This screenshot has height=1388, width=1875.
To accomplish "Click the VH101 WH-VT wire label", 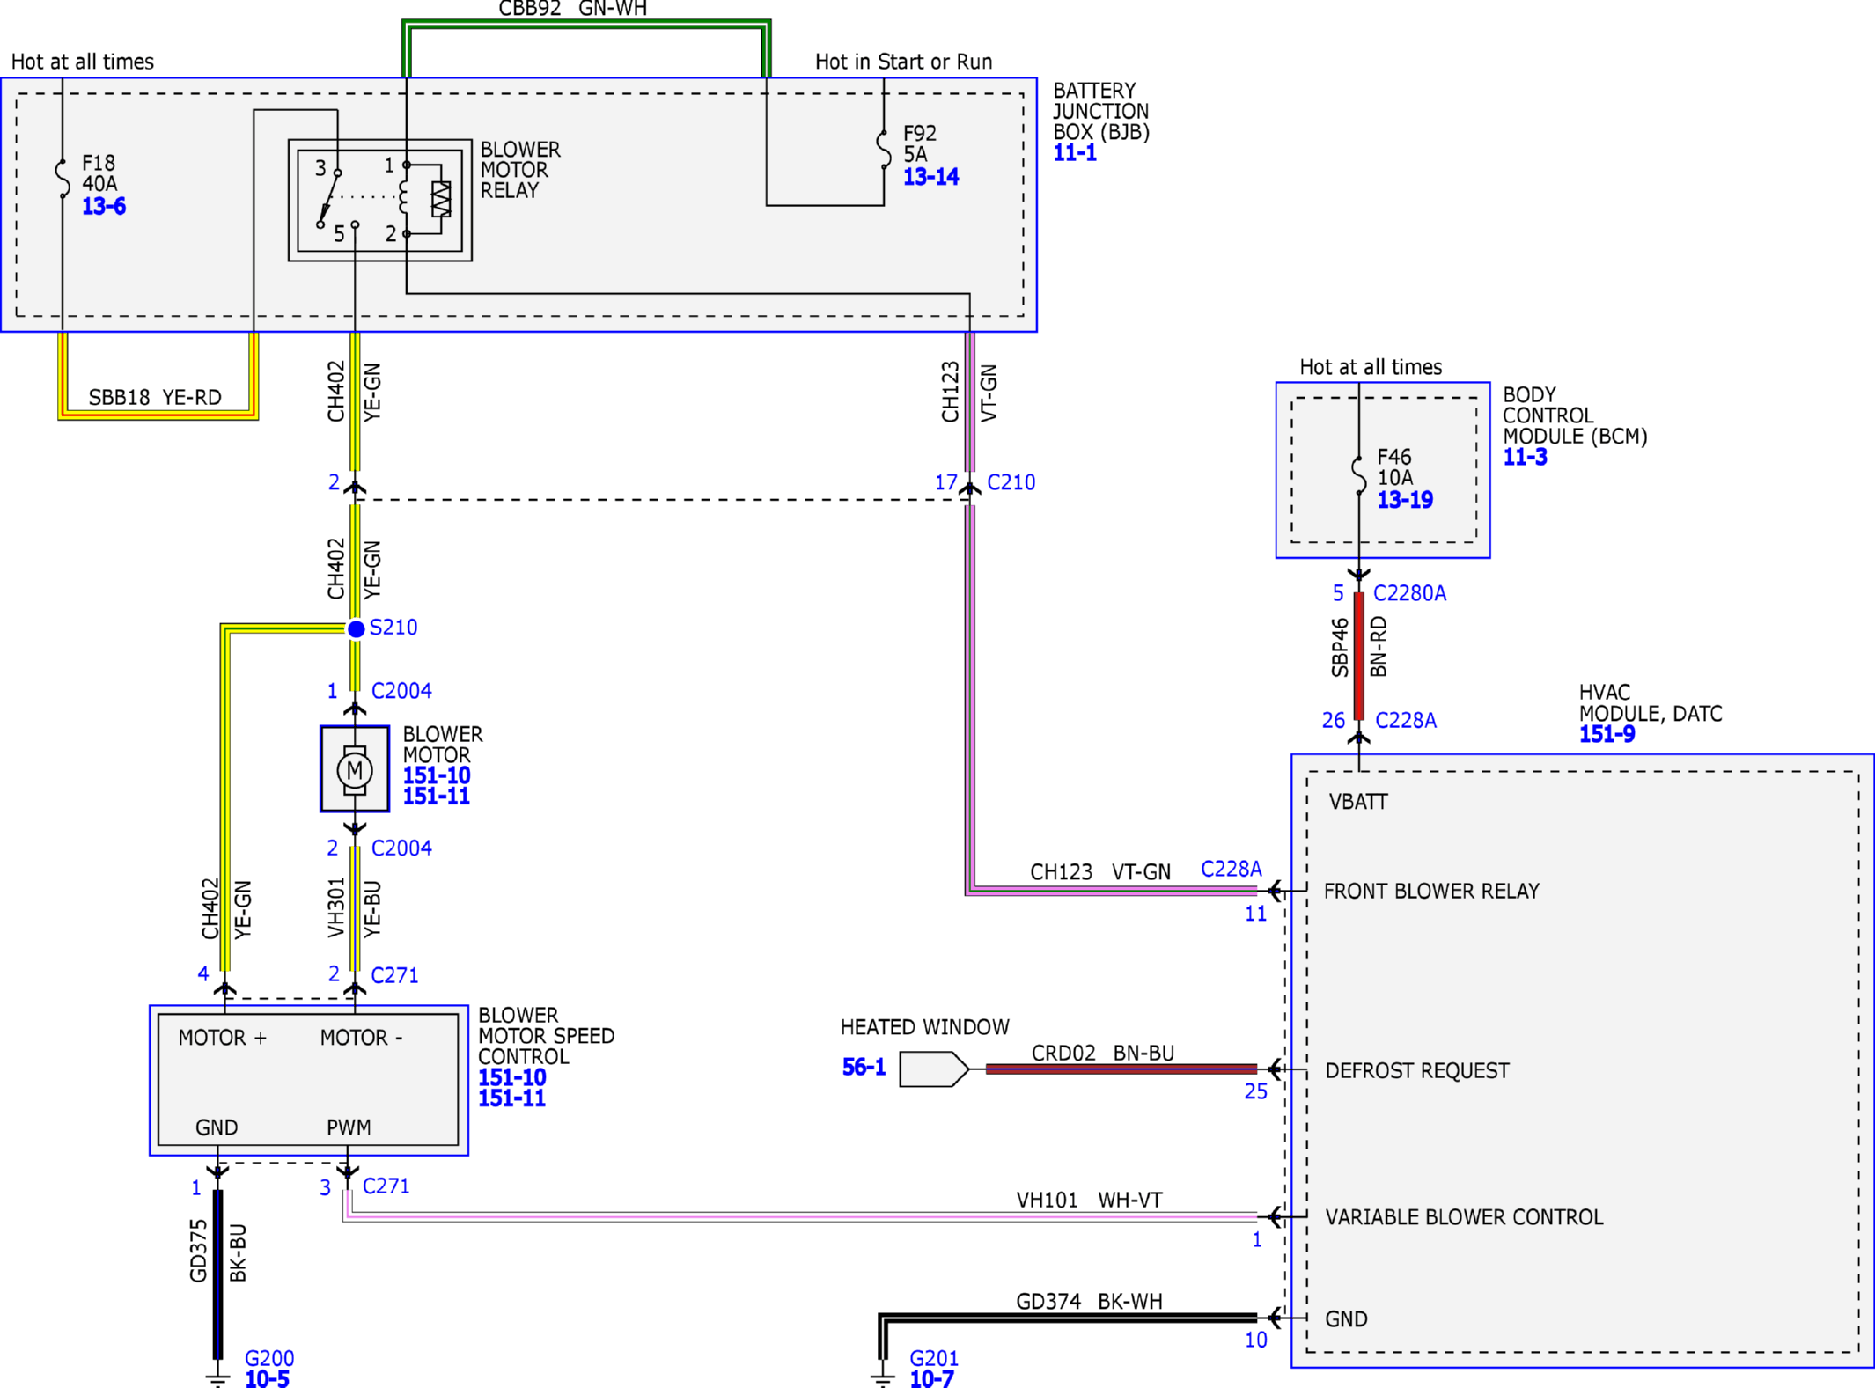I will coord(1089,1201).
